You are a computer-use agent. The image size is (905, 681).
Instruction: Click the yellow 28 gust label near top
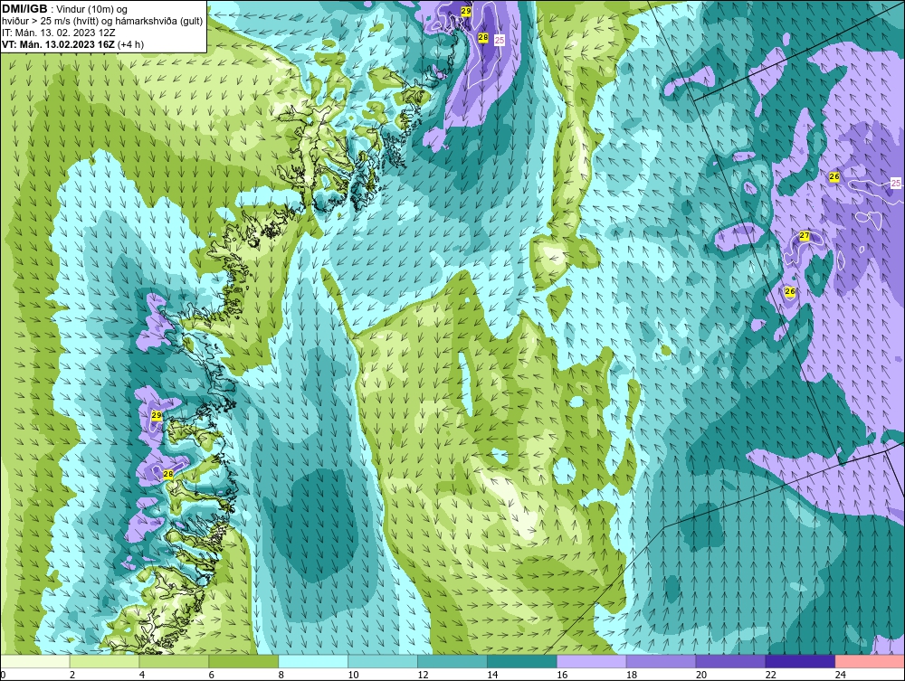[x=483, y=37]
